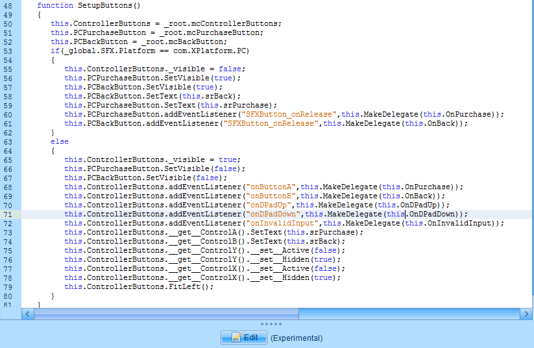Click the (Experimental) label text
The image size is (534, 348).
(x=297, y=338)
